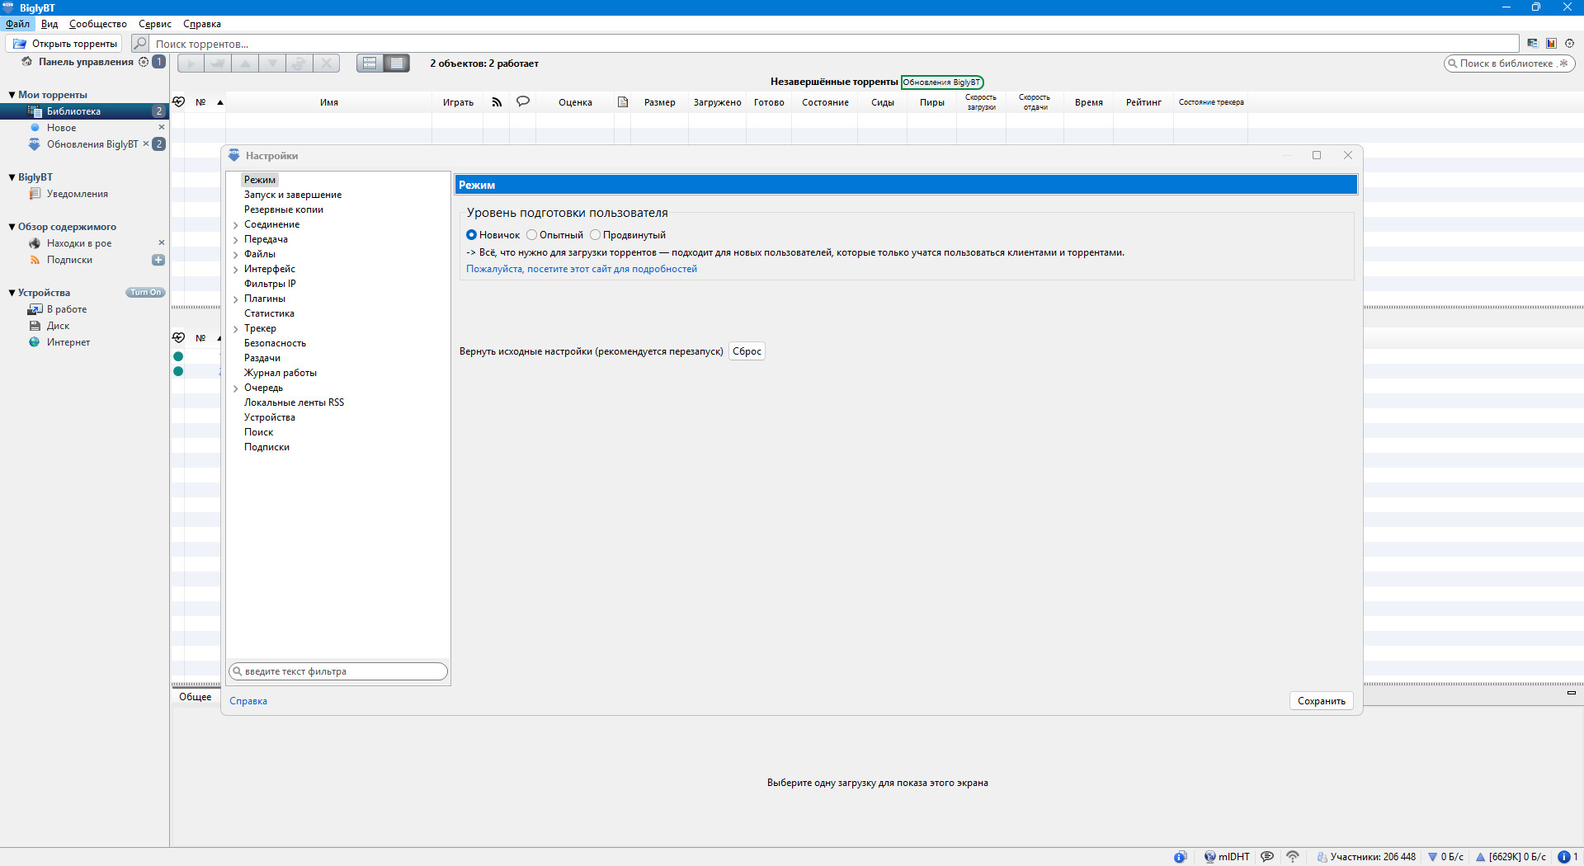The image size is (1584, 866).
Task: Click the Wi-Fi connection status icon
Action: (1293, 857)
